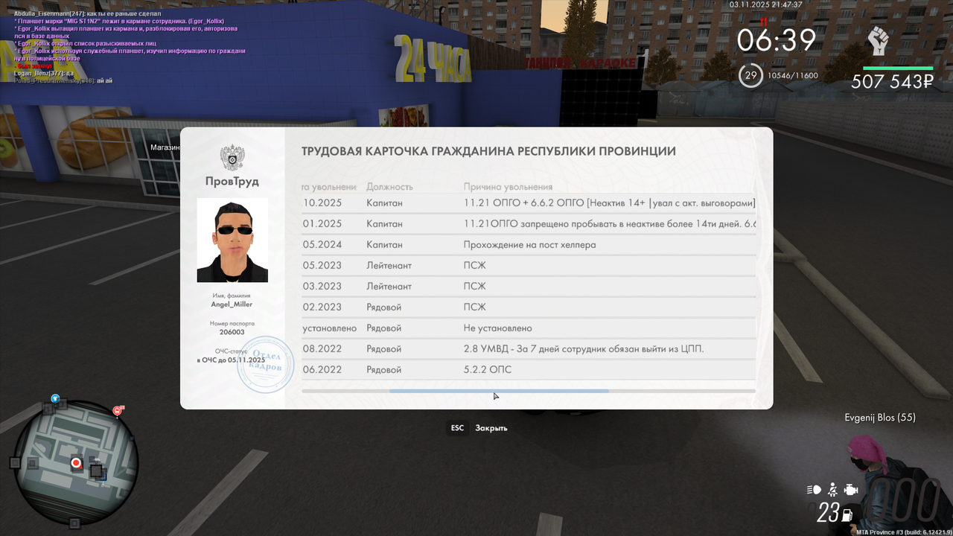
Task: Click Капитан in the 10.2025 row
Action: pos(384,203)
